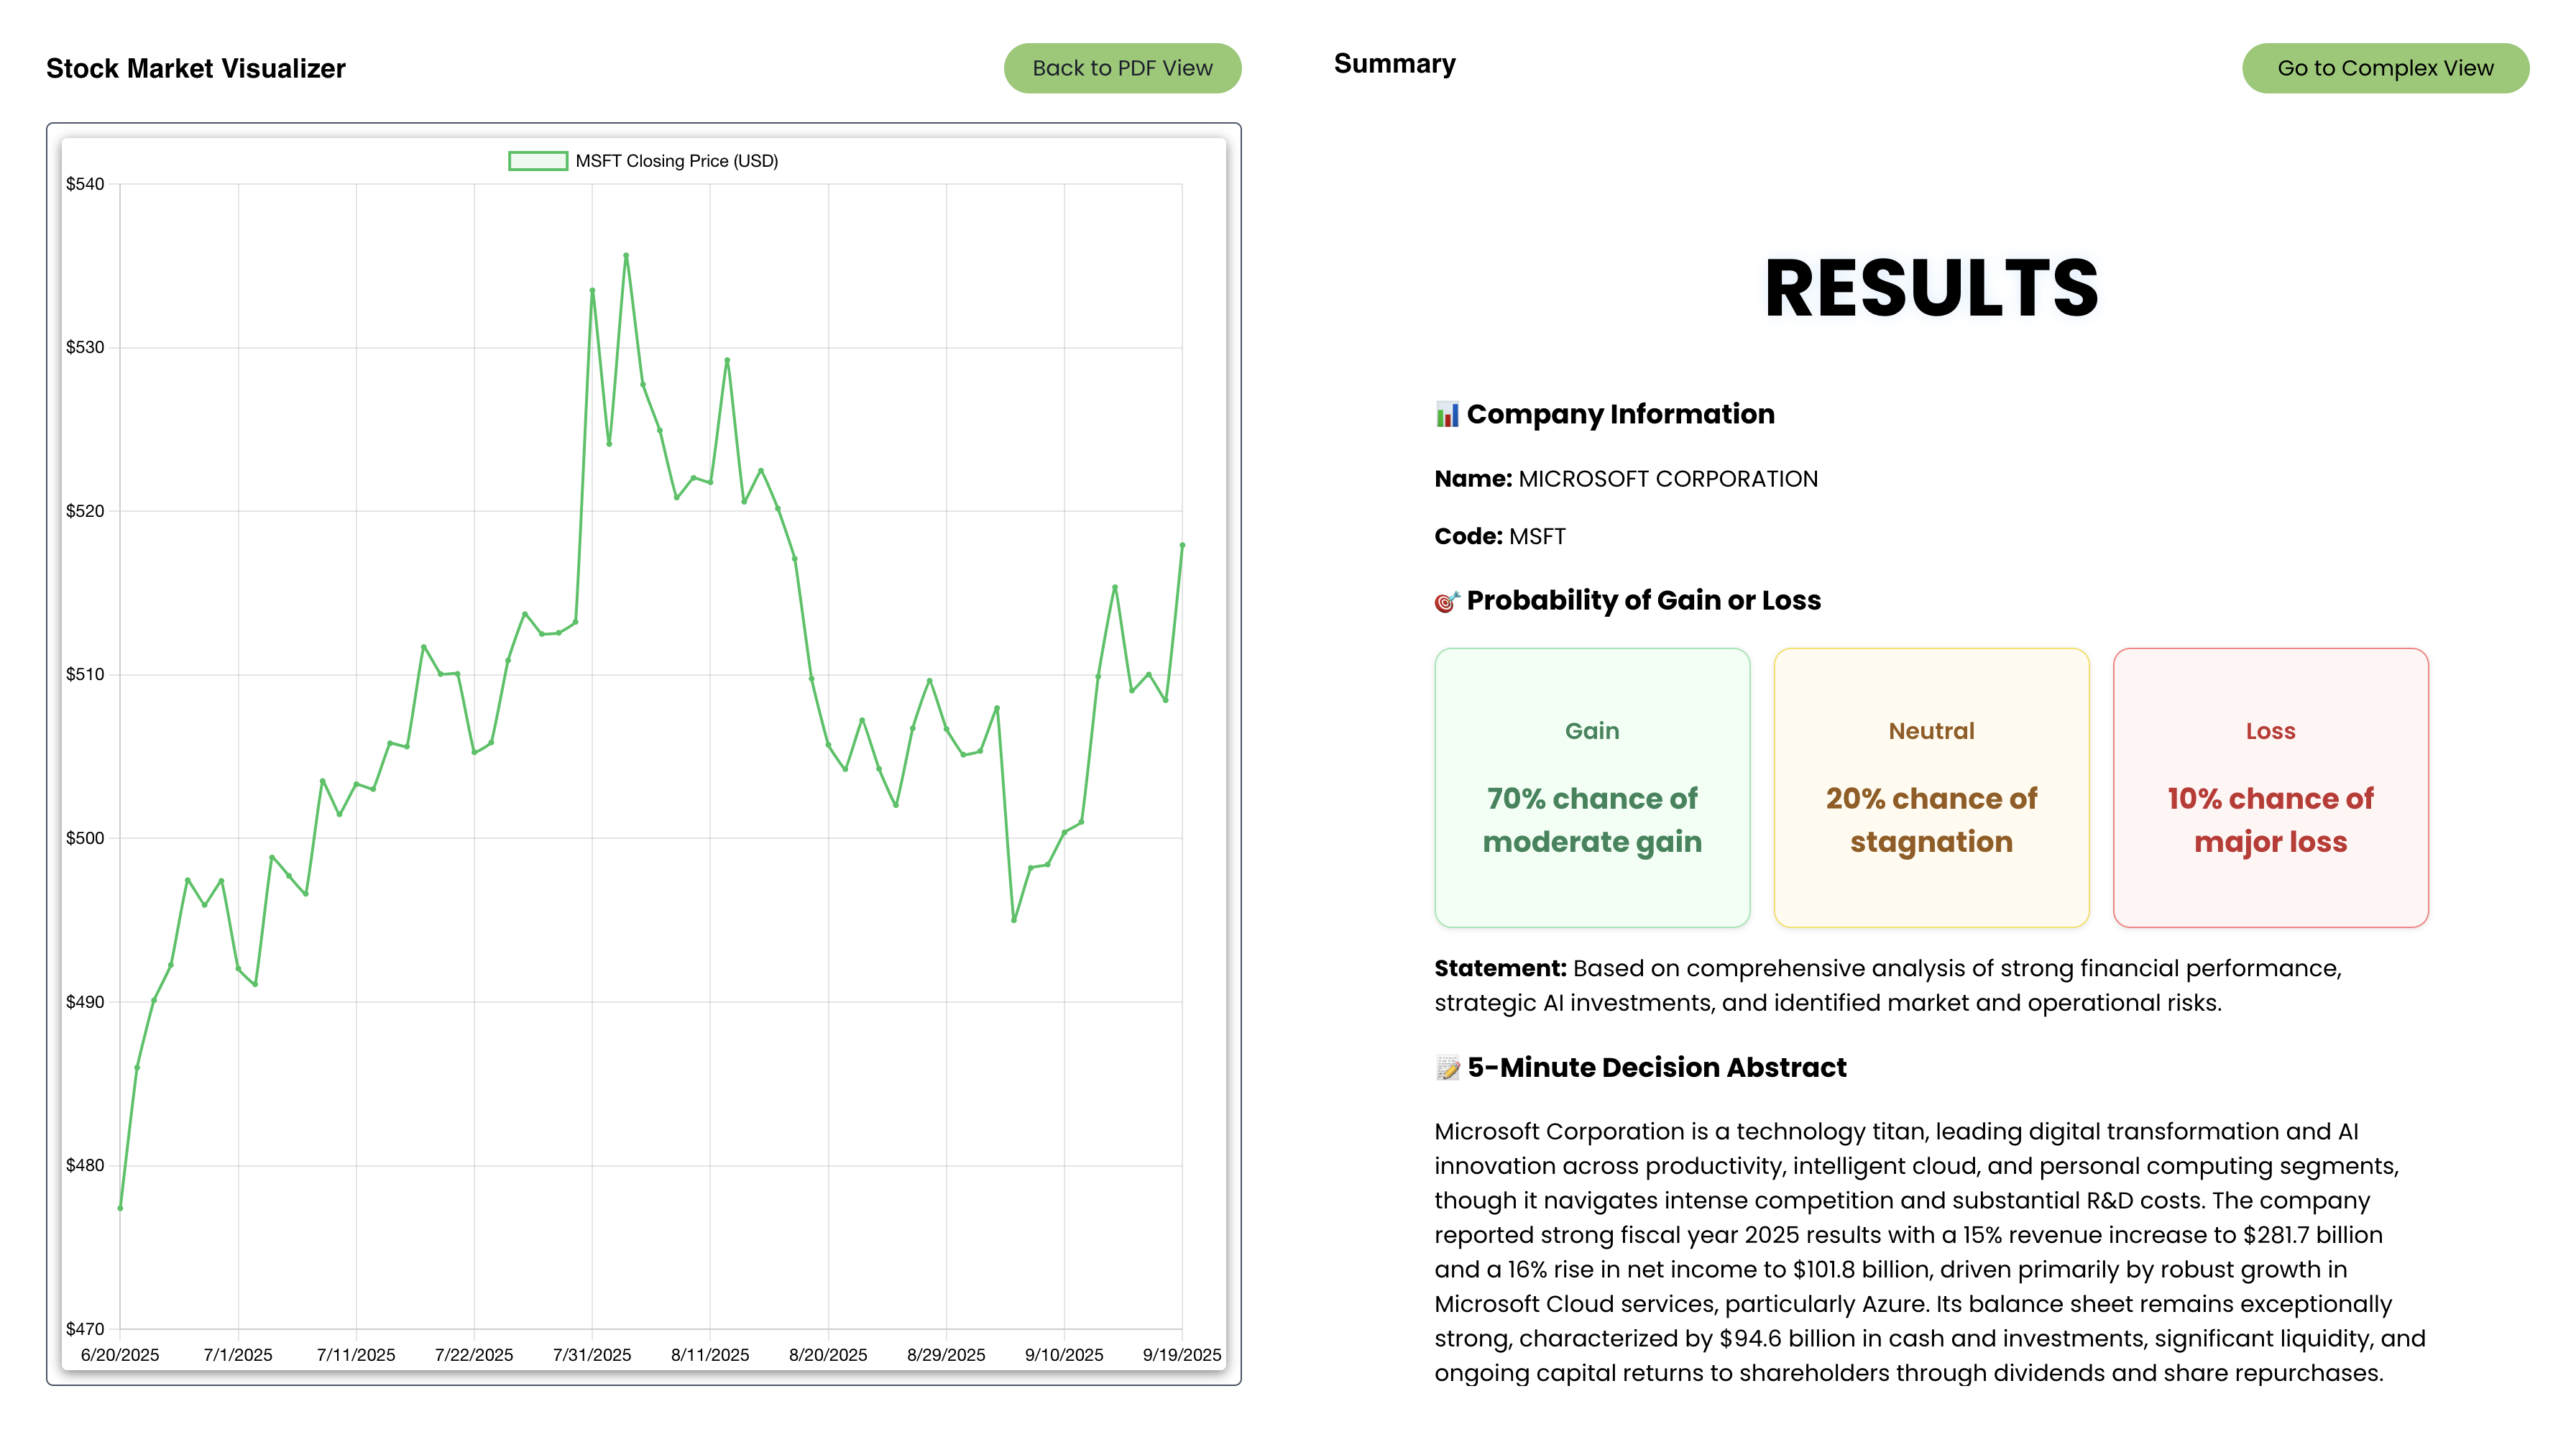The width and height of the screenshot is (2576, 1432).
Task: Select the Loss probability card
Action: tap(2270, 787)
